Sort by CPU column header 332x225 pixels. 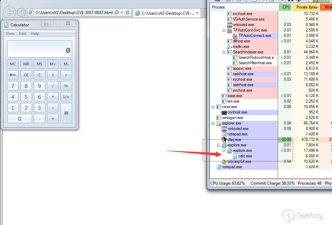coord(285,7)
